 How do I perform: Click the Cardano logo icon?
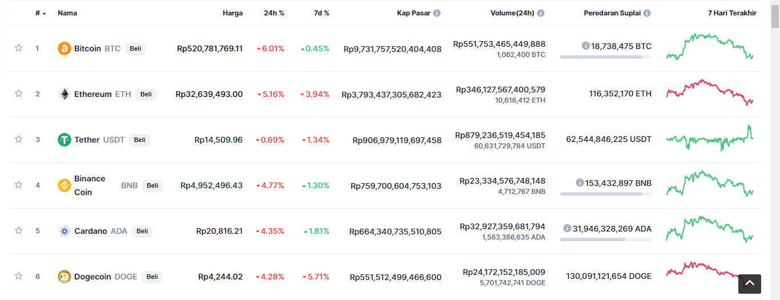pos(65,231)
